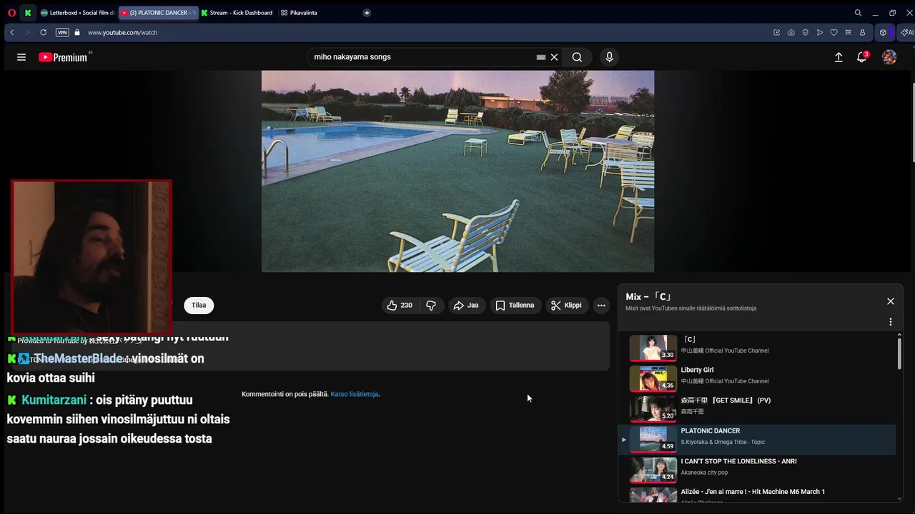The image size is (915, 514).
Task: Like the video with thumbs up 230
Action: pyautogui.click(x=400, y=305)
